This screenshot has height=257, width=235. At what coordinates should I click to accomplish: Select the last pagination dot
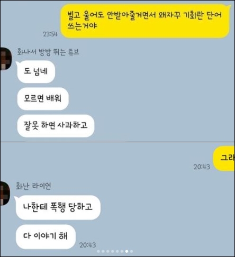click(x=131, y=251)
